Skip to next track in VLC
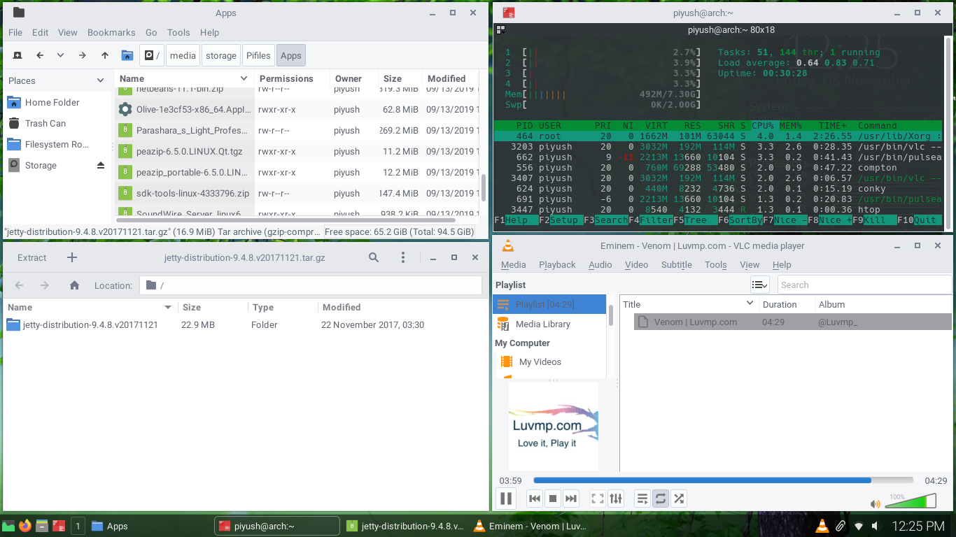Image resolution: width=956 pixels, height=537 pixels. pos(571,499)
